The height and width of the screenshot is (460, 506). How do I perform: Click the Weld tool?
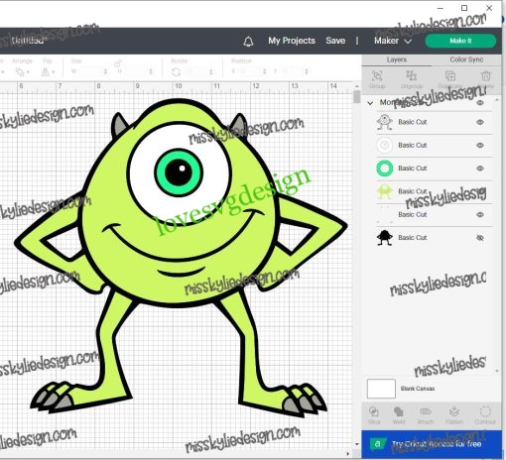(399, 415)
